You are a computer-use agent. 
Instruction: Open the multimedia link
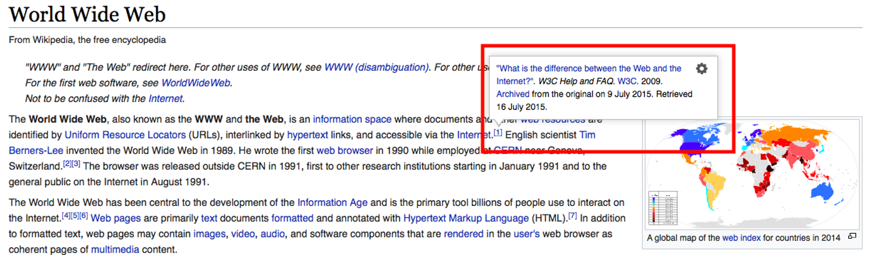[115, 250]
